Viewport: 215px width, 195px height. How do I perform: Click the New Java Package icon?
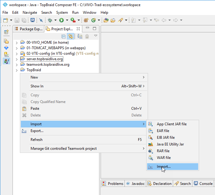tap(86, 20)
